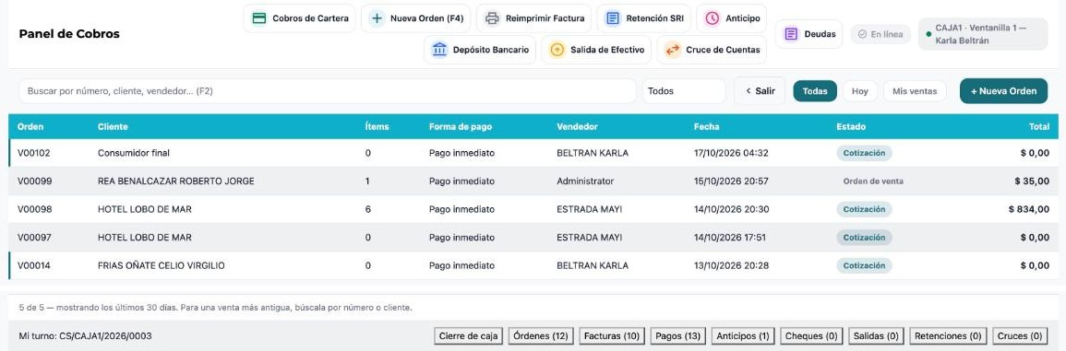
Task: Click the Mi turno CS/CAJA1/2026/0003 label
Action: click(86, 335)
